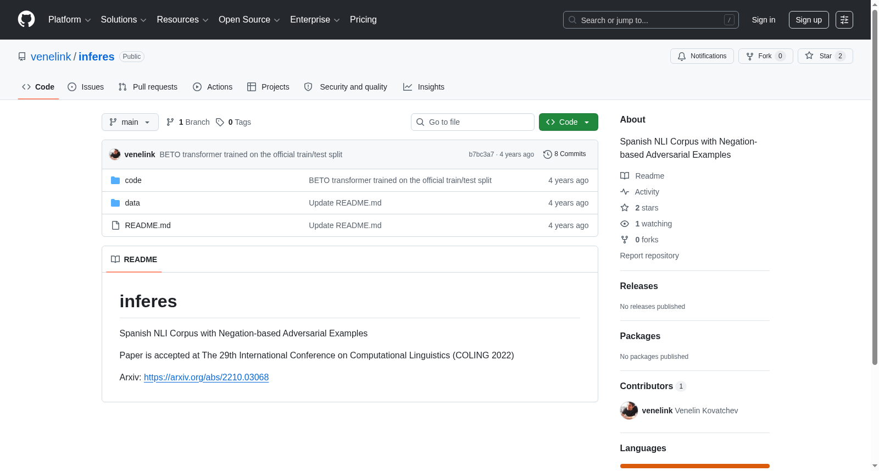The height and width of the screenshot is (471, 879).
Task: Click the data folder icon
Action: 115,203
